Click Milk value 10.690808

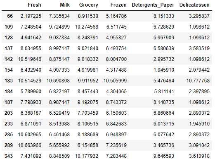click(58, 81)
